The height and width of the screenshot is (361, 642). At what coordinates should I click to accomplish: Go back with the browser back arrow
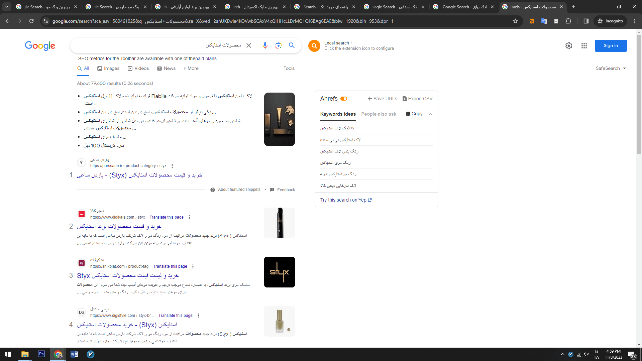coord(7,21)
